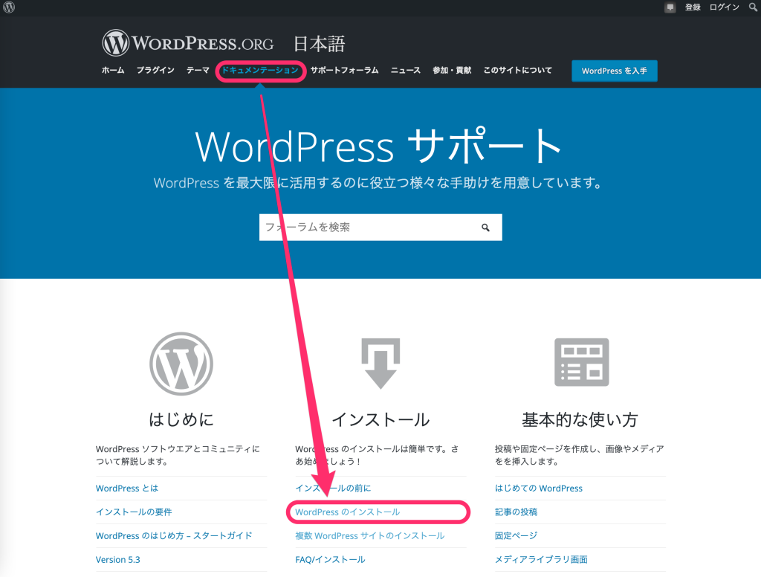Image resolution: width=761 pixels, height=577 pixels.
Task: Click the WordPress を入手 button
Action: (x=614, y=71)
